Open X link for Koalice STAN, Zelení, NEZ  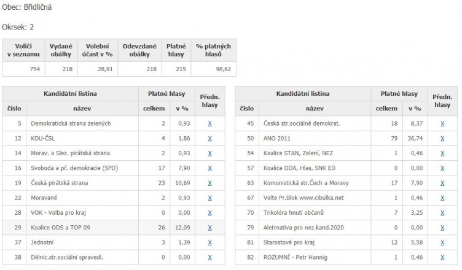click(x=442, y=153)
